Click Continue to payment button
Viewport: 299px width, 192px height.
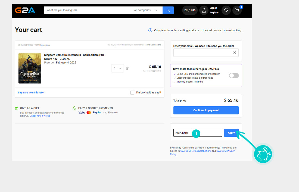[206, 110]
